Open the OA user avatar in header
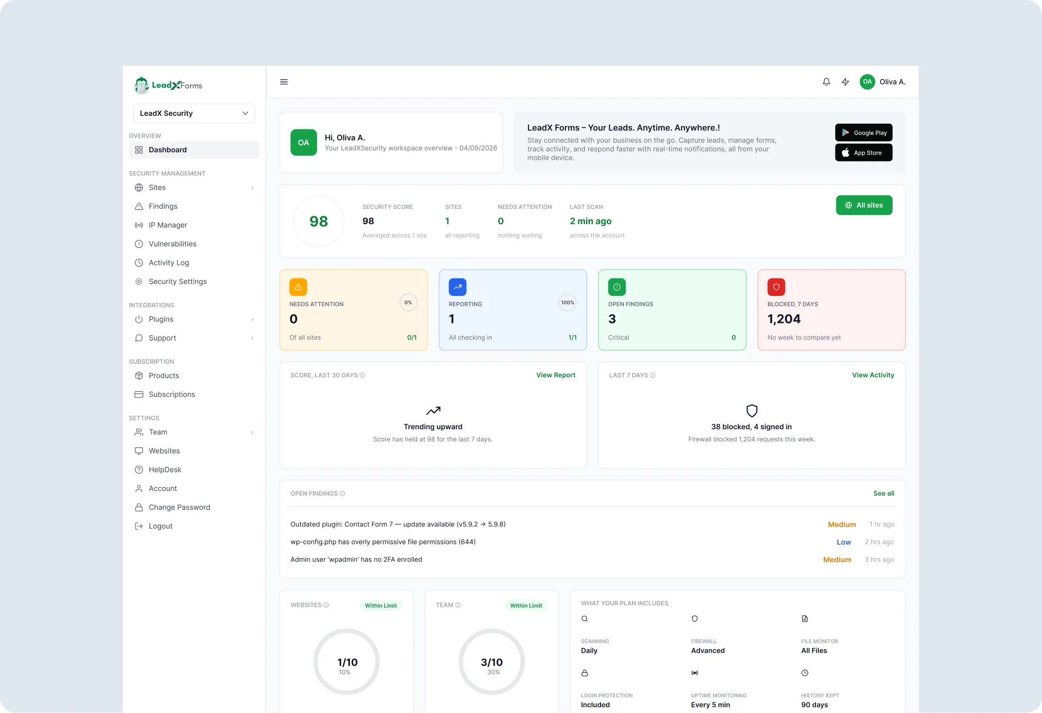The image size is (1042, 713). tap(867, 82)
